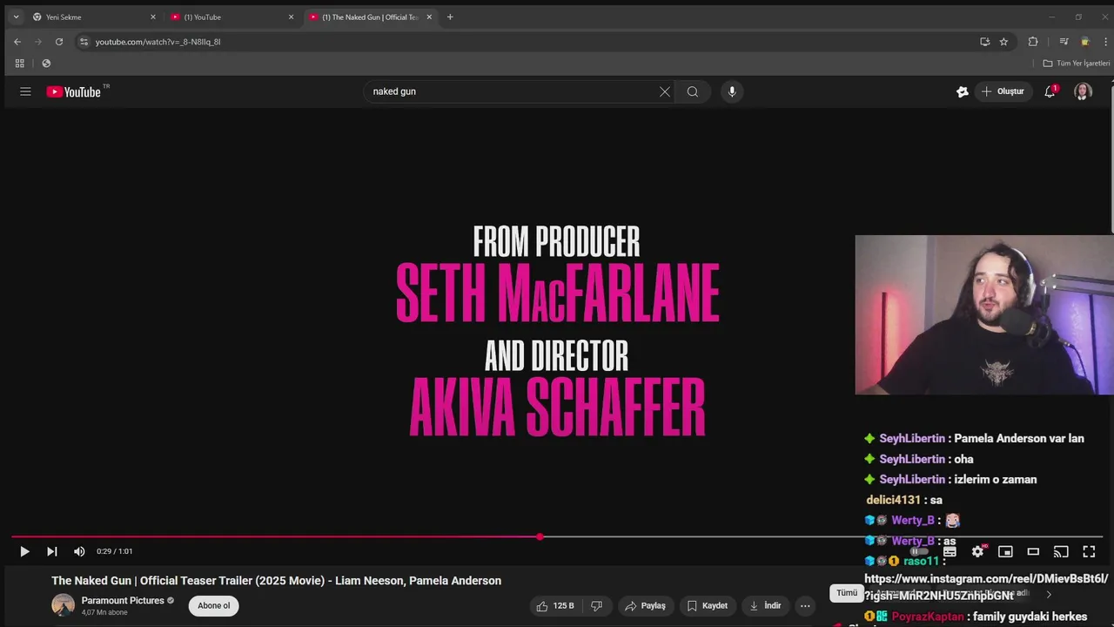This screenshot has width=1114, height=627.
Task: Switch to theater mode
Action: pyautogui.click(x=1033, y=551)
